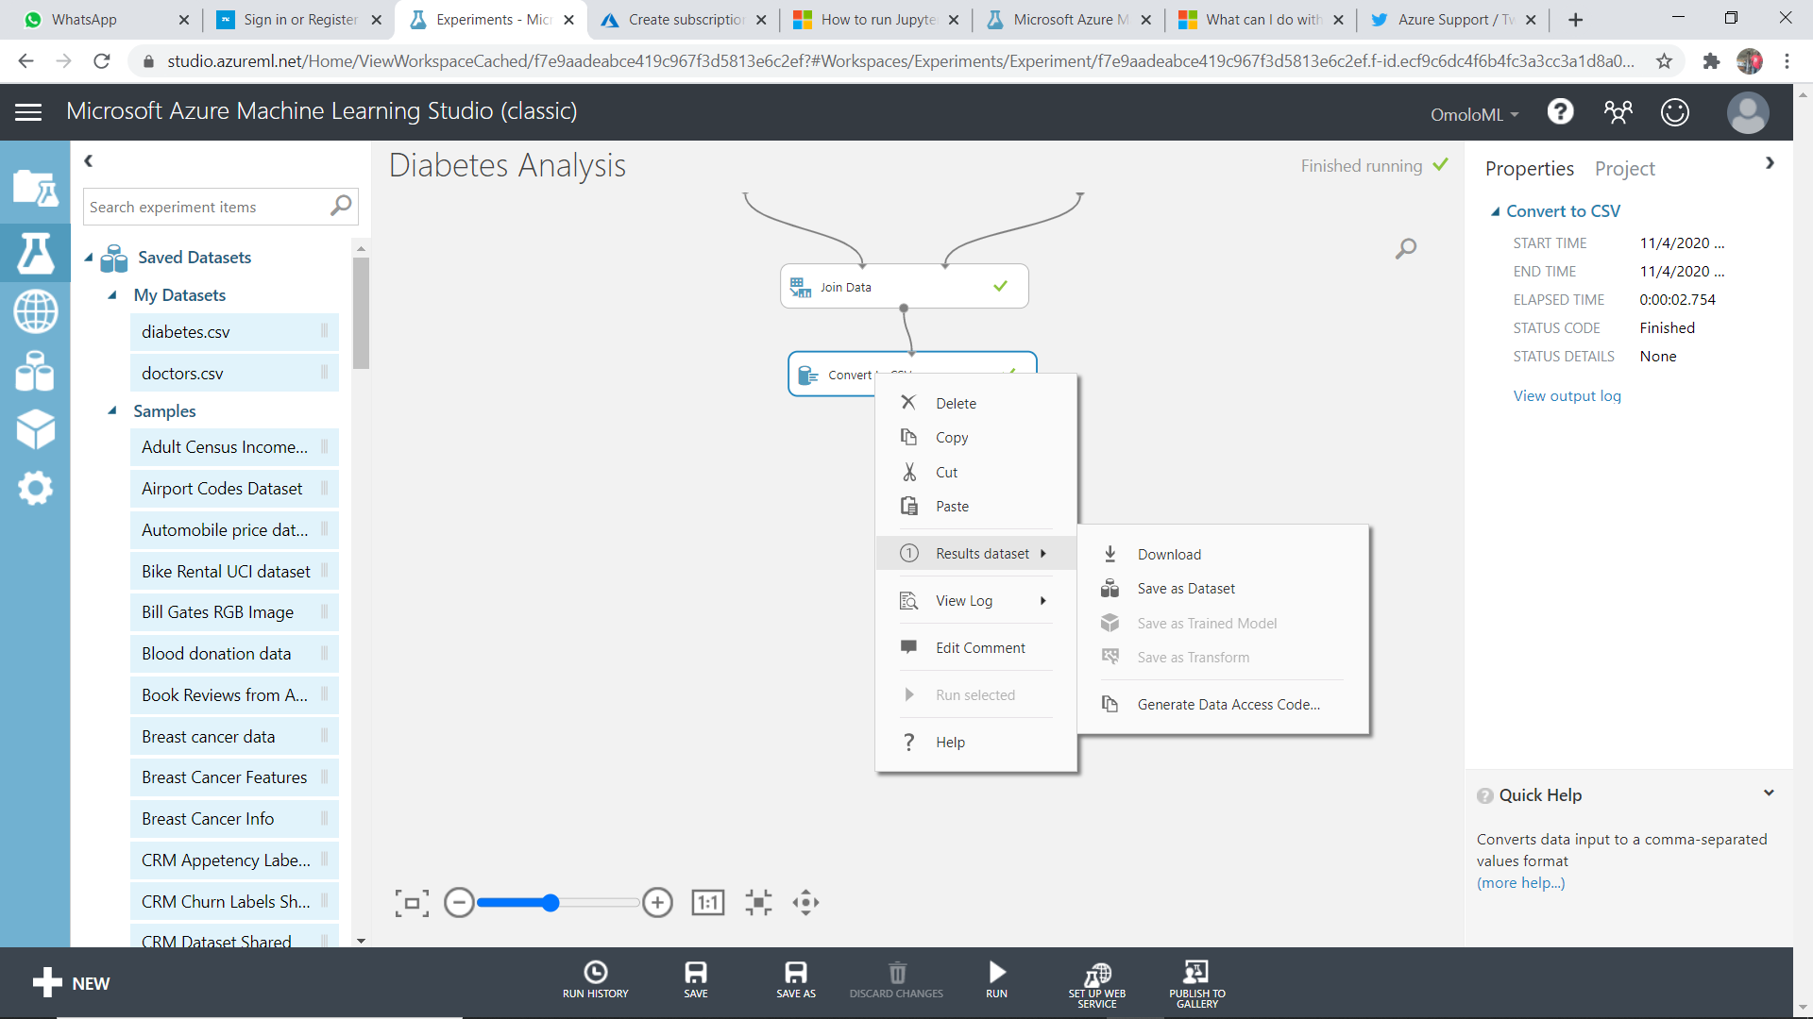Select Generate Data Access Code option

[x=1228, y=705]
